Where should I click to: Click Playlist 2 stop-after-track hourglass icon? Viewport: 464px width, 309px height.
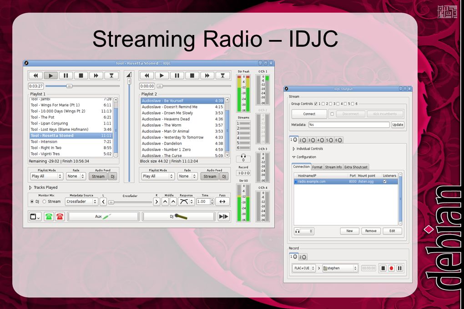click(x=223, y=76)
